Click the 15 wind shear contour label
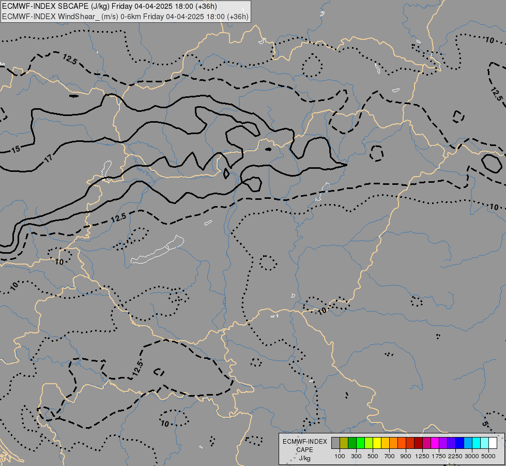 (x=16, y=149)
